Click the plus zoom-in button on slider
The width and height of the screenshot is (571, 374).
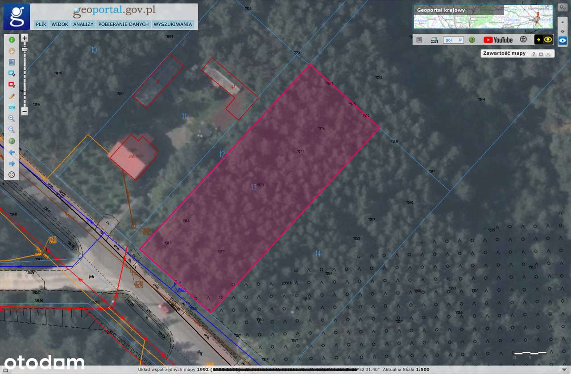tap(25, 38)
